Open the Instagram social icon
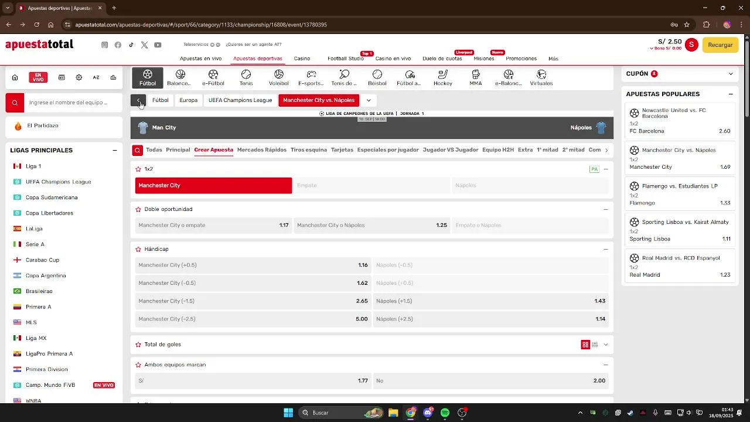This screenshot has height=422, width=750. click(x=104, y=45)
